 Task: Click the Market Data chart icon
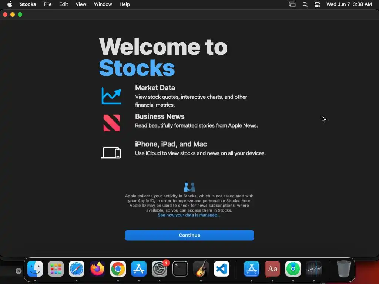(x=111, y=96)
